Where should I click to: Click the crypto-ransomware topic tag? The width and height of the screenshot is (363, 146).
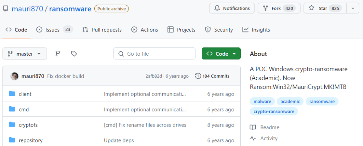(274, 111)
